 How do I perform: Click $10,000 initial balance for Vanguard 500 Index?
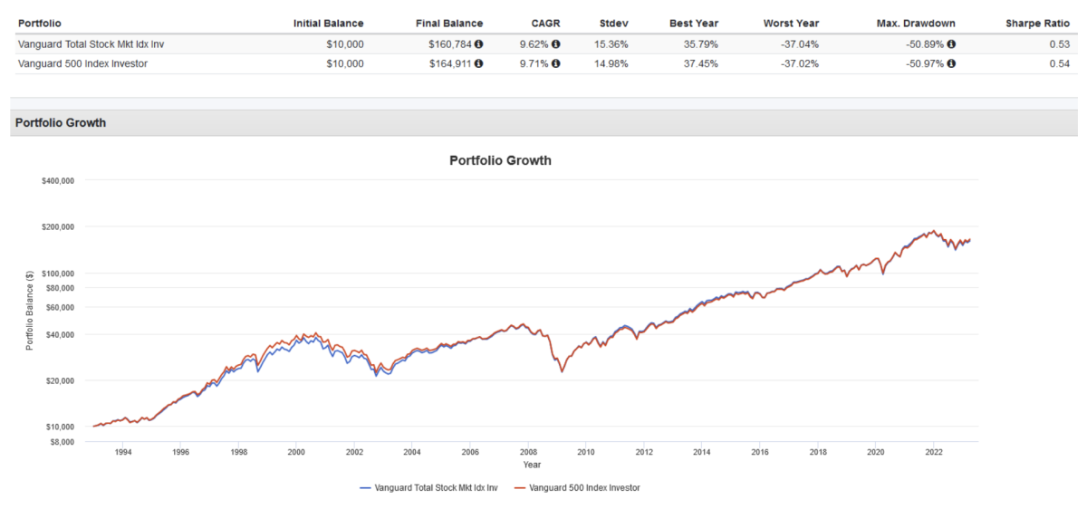click(x=344, y=63)
